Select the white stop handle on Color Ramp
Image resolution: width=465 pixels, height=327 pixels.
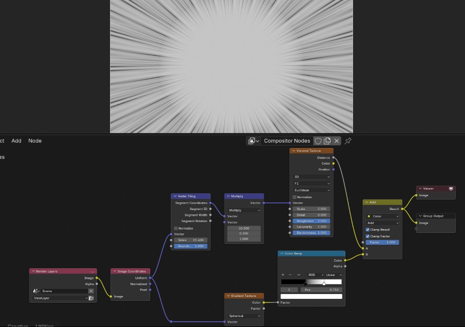[324, 284]
